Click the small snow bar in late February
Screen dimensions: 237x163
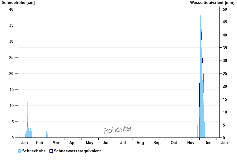pos(47,134)
